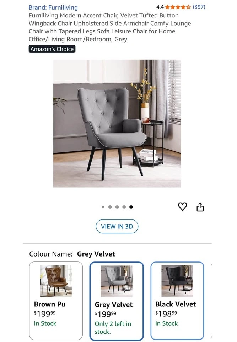Open the main grey chair product image
The width and height of the screenshot is (237, 342).
(117, 124)
